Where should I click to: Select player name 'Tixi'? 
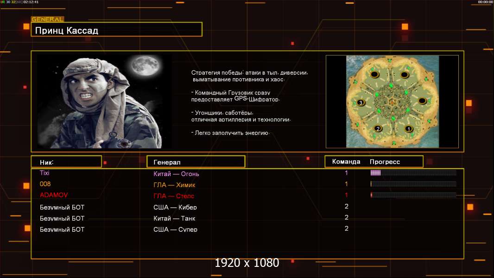click(44, 173)
